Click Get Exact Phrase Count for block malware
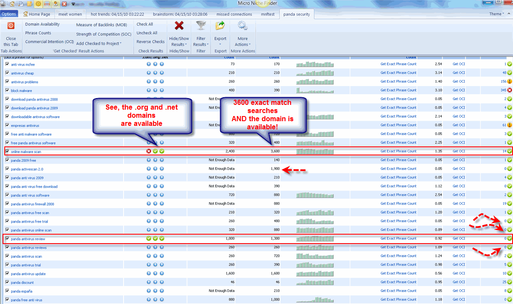Screen dimensions: 513x304 tap(398, 90)
